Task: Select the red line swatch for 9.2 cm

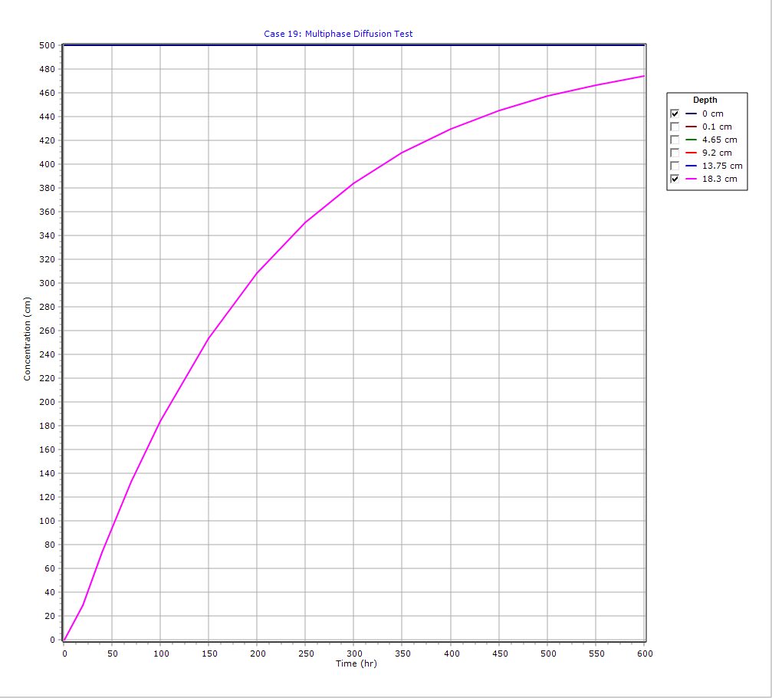Action: (691, 153)
